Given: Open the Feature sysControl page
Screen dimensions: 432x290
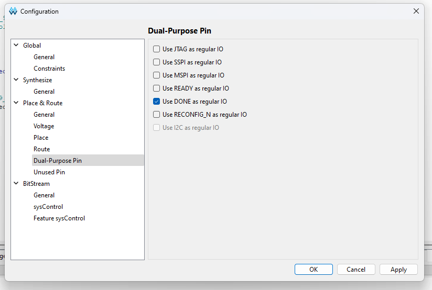Looking at the screenshot, I should coord(59,218).
